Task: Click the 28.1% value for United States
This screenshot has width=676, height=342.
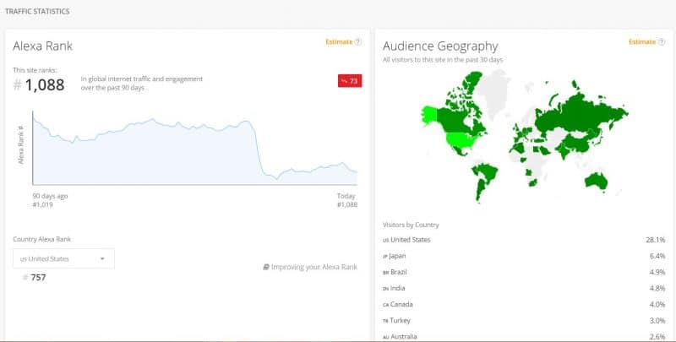Action: [656, 240]
